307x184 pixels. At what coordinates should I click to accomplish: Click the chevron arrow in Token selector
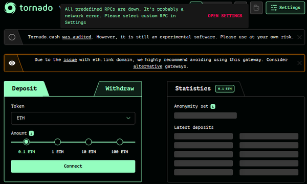[x=128, y=118]
